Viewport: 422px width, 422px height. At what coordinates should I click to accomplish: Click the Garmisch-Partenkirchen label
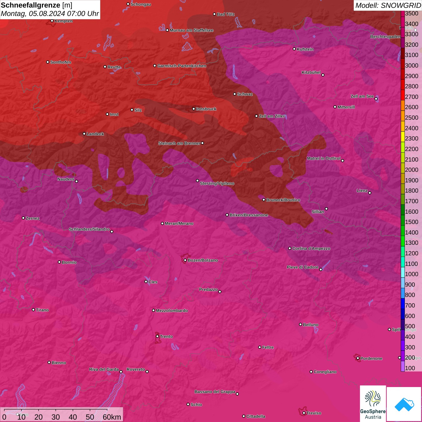[182, 66]
